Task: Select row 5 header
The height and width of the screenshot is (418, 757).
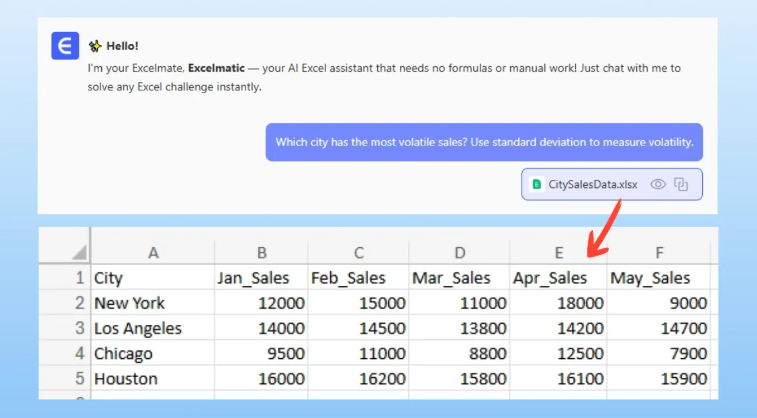Action: point(79,379)
